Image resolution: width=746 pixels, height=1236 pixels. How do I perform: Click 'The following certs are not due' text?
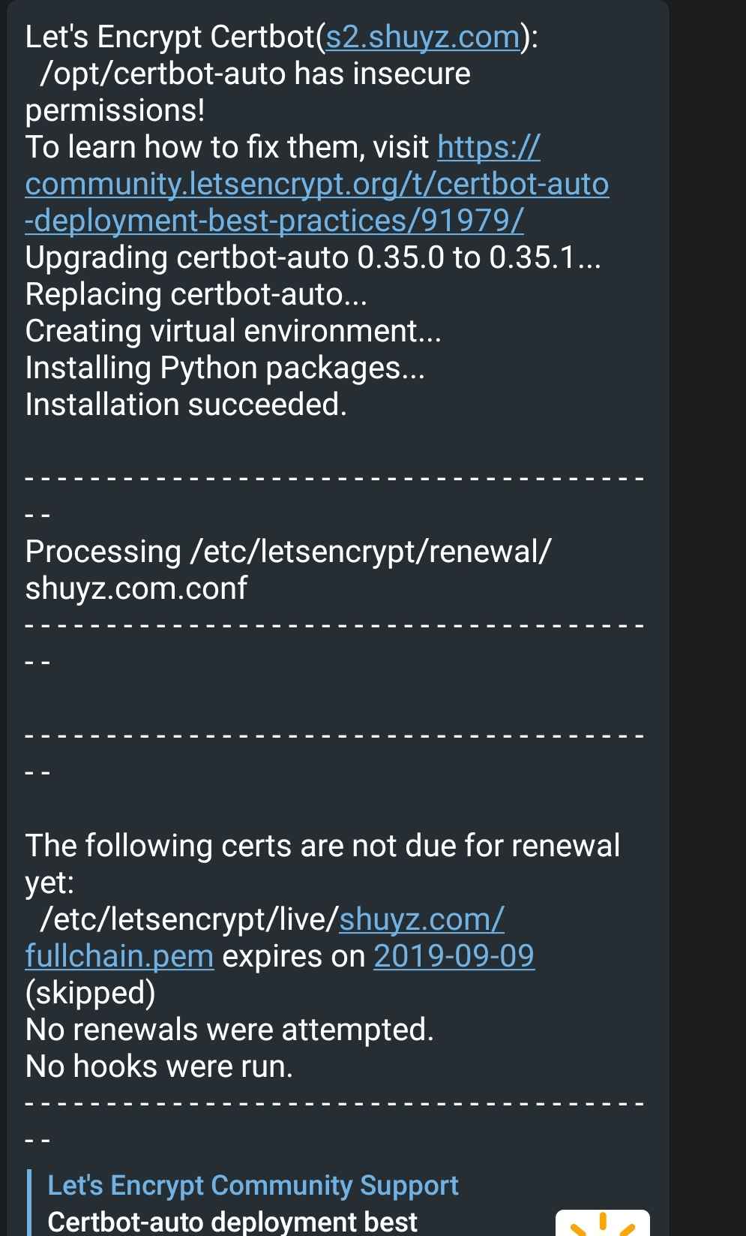(x=322, y=846)
